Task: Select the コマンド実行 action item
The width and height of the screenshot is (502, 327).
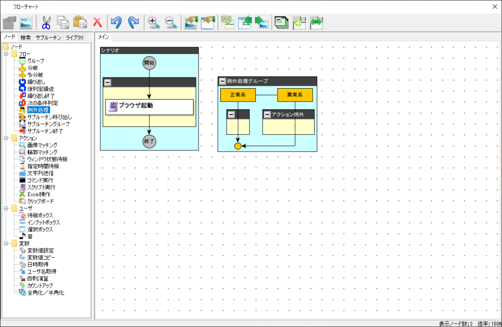Action: 40,180
